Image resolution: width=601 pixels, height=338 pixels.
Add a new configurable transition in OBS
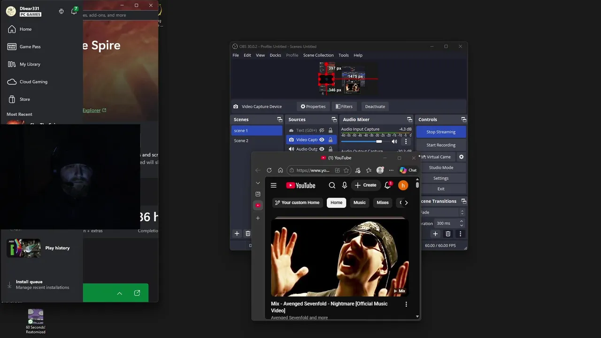435,234
